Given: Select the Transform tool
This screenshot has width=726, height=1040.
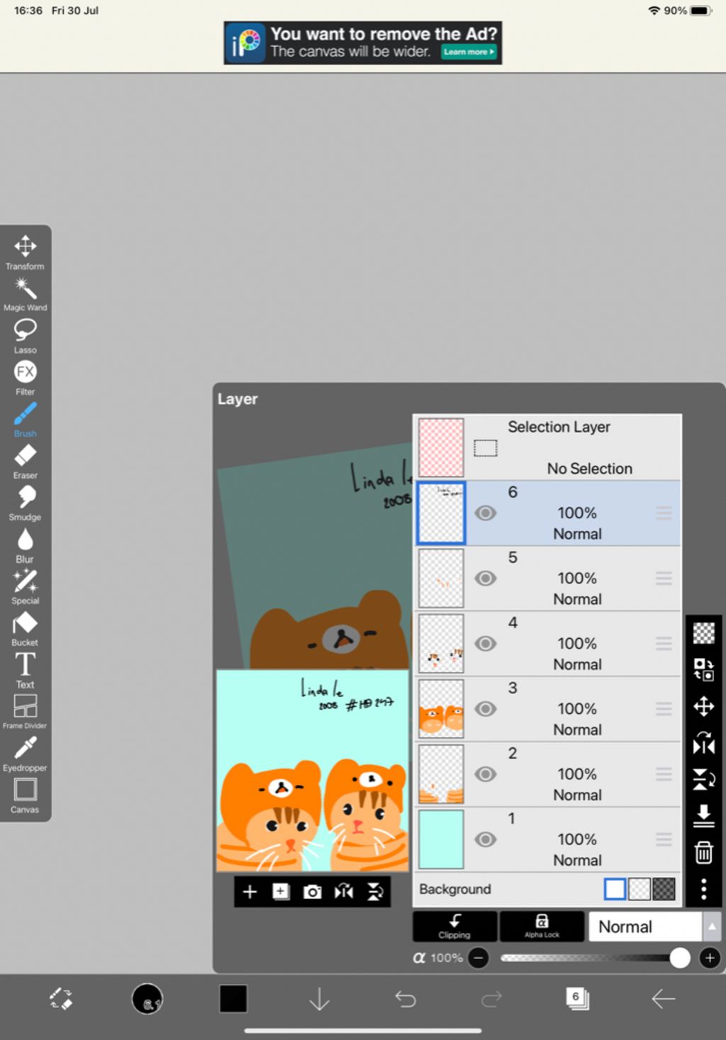Looking at the screenshot, I should pyautogui.click(x=25, y=252).
